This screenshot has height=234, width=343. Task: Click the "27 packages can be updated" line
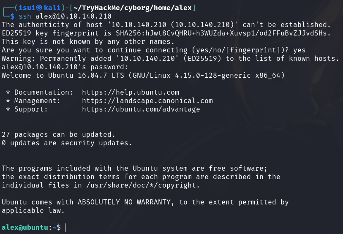(58, 134)
